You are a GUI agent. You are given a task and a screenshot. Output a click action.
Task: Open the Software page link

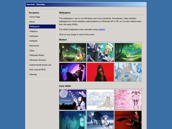point(33,41)
